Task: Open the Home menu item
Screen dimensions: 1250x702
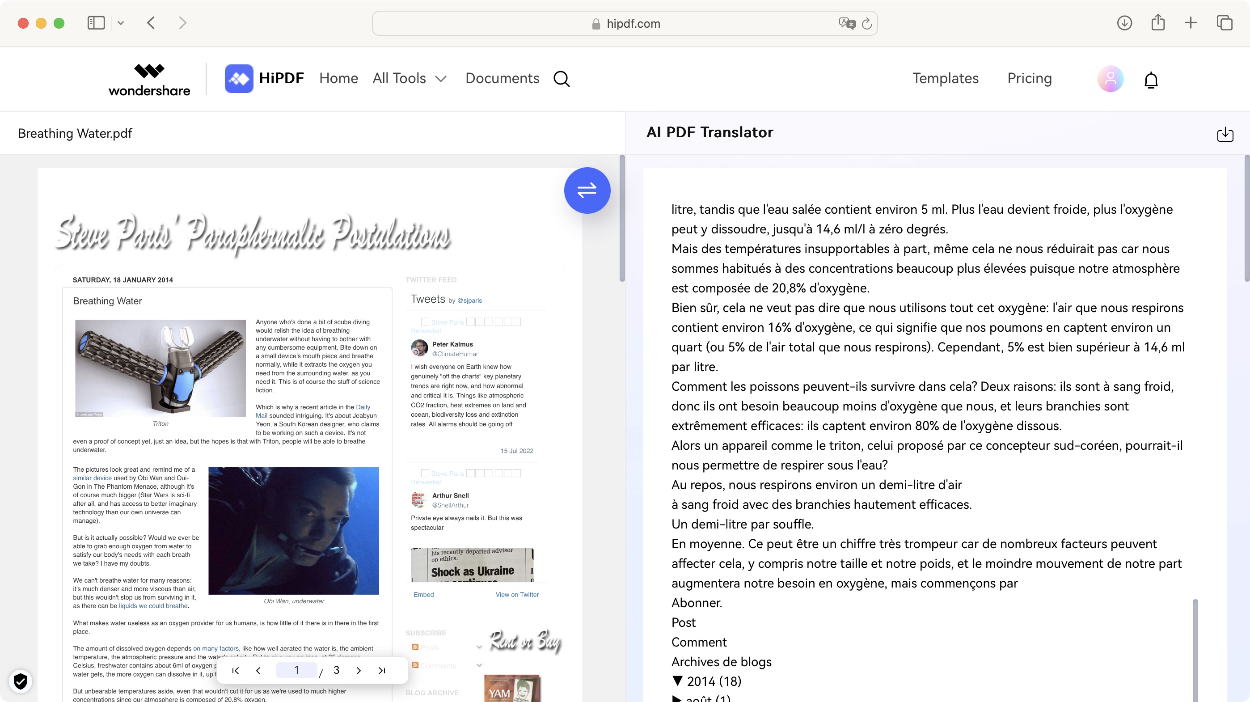Action: point(338,78)
